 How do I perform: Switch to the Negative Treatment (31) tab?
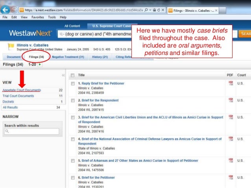tap(68, 57)
